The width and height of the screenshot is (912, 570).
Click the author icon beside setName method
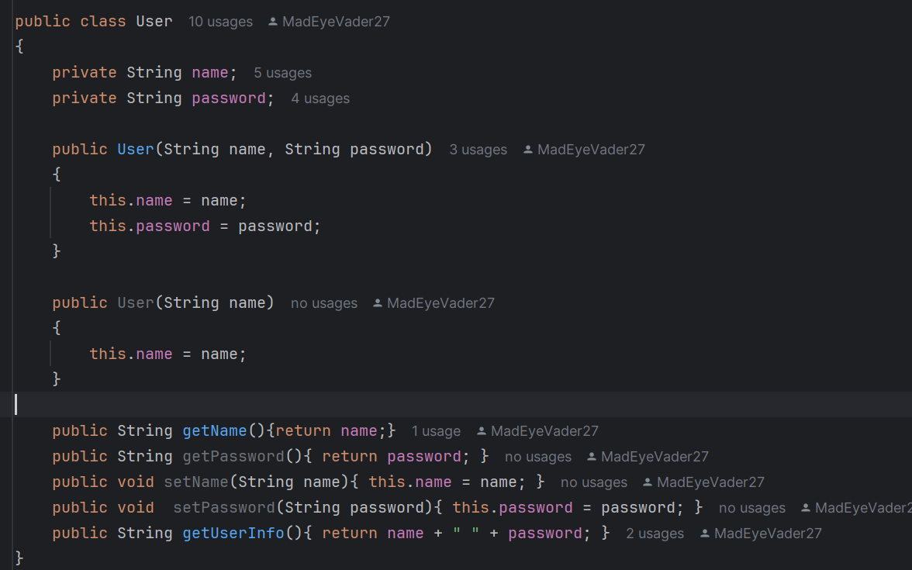[648, 482]
